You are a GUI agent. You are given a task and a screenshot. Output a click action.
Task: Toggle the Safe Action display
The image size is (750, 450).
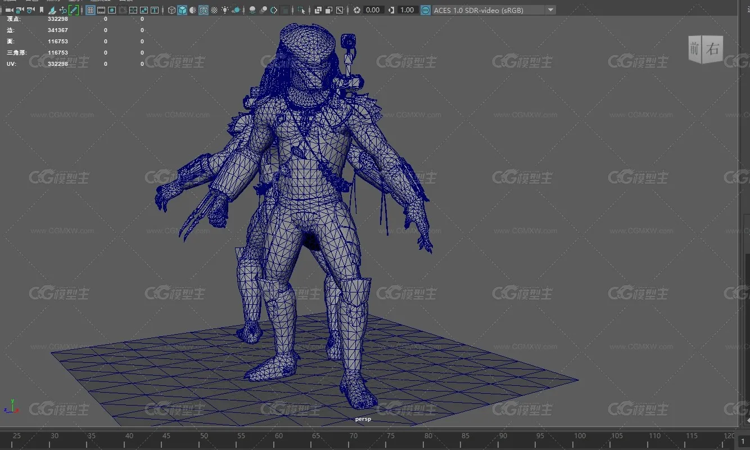coord(144,10)
